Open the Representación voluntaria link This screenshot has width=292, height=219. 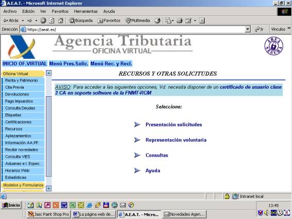(176, 140)
